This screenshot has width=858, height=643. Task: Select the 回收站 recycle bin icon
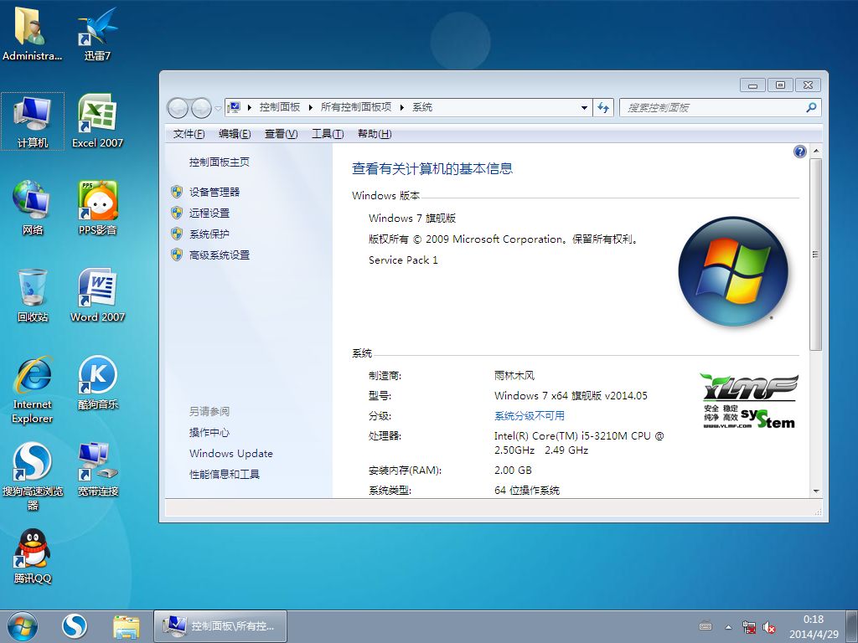pyautogui.click(x=33, y=290)
